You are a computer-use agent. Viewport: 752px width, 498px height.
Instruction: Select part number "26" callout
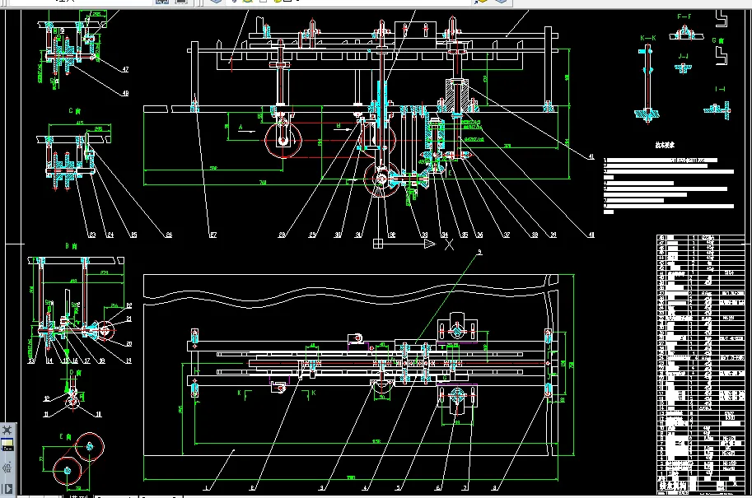pos(168,235)
